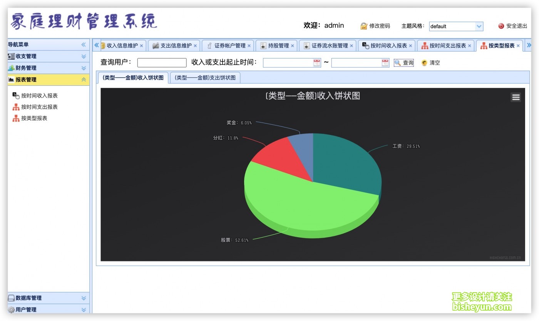Close the 按时间收入报表 tab
Screen dimensions: 539x321
click(410, 46)
